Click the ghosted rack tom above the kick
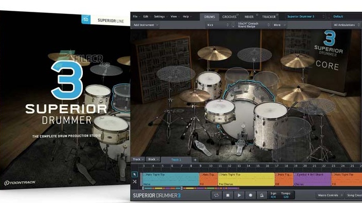The width and height of the screenshot is (362, 203). point(237,76)
